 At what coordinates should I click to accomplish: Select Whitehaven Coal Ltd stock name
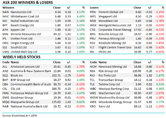tap(25, 16)
